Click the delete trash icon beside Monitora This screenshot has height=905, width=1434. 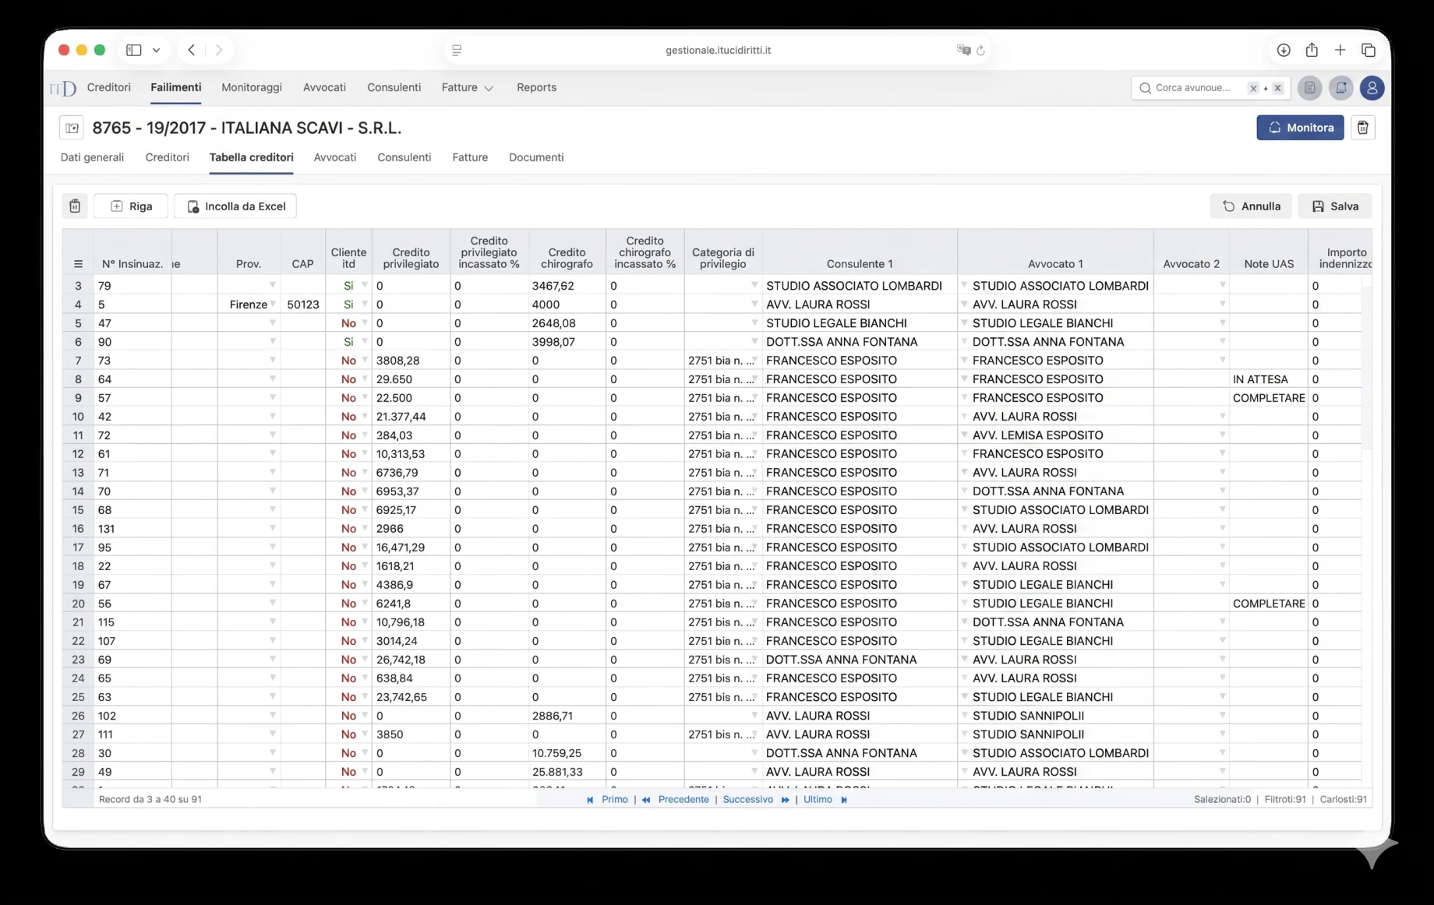[1362, 128]
